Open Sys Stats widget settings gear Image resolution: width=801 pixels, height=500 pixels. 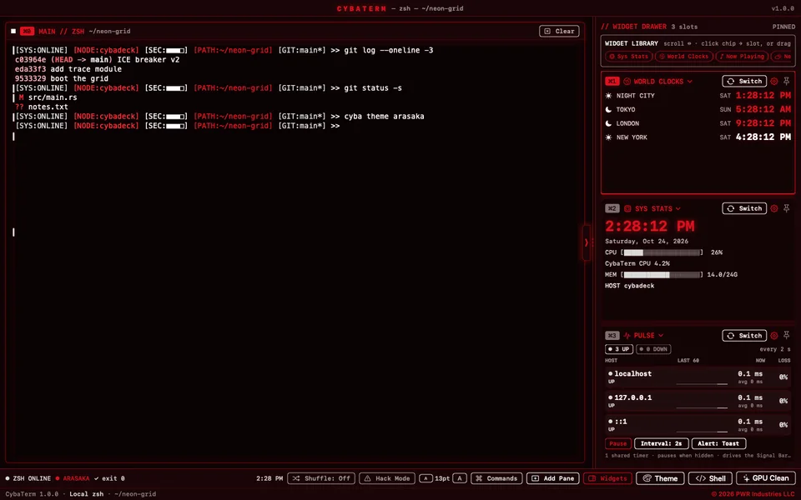(774, 208)
